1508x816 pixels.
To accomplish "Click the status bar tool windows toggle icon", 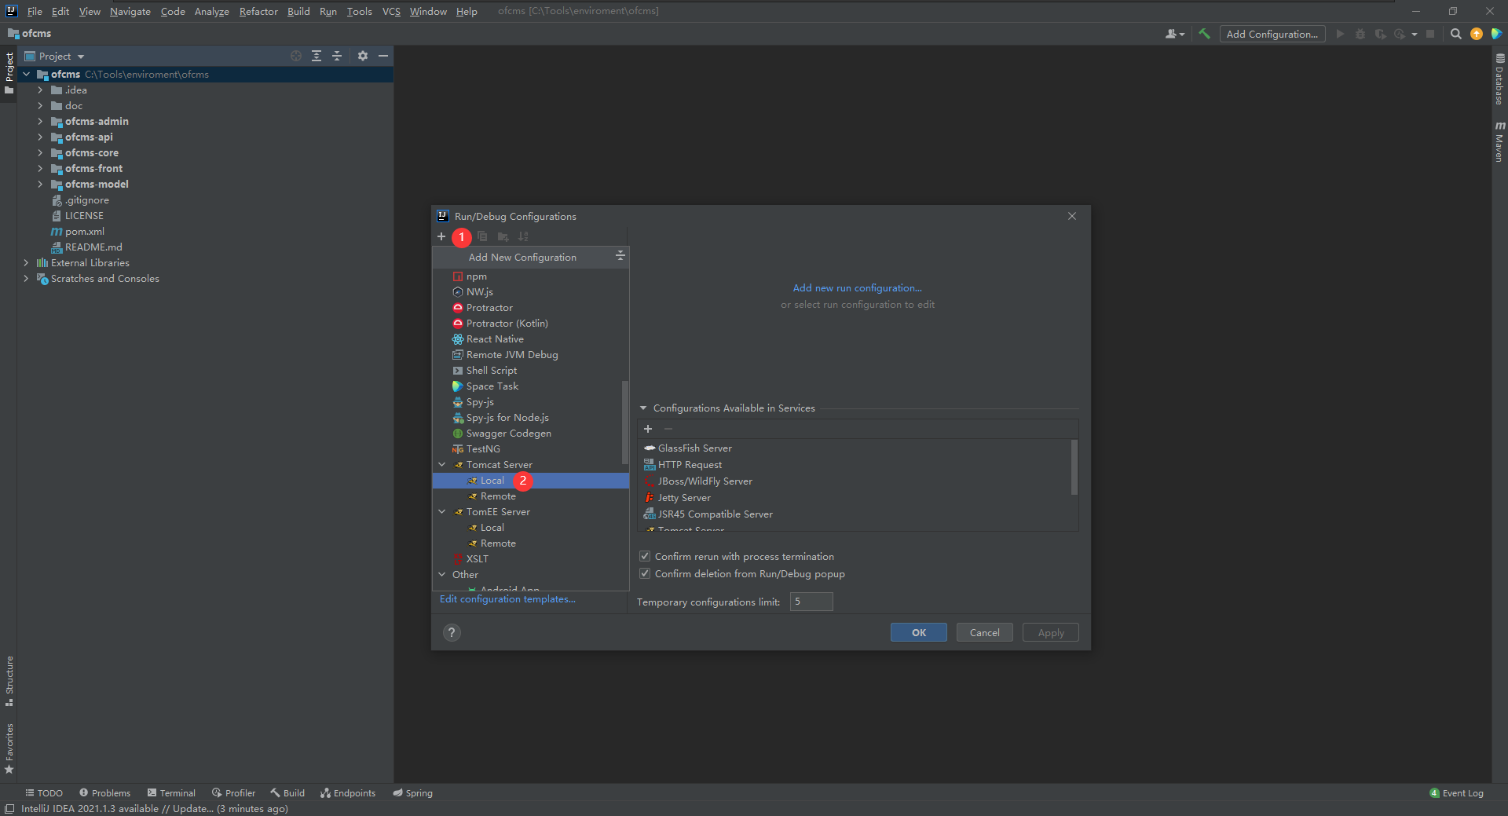I will click(9, 809).
